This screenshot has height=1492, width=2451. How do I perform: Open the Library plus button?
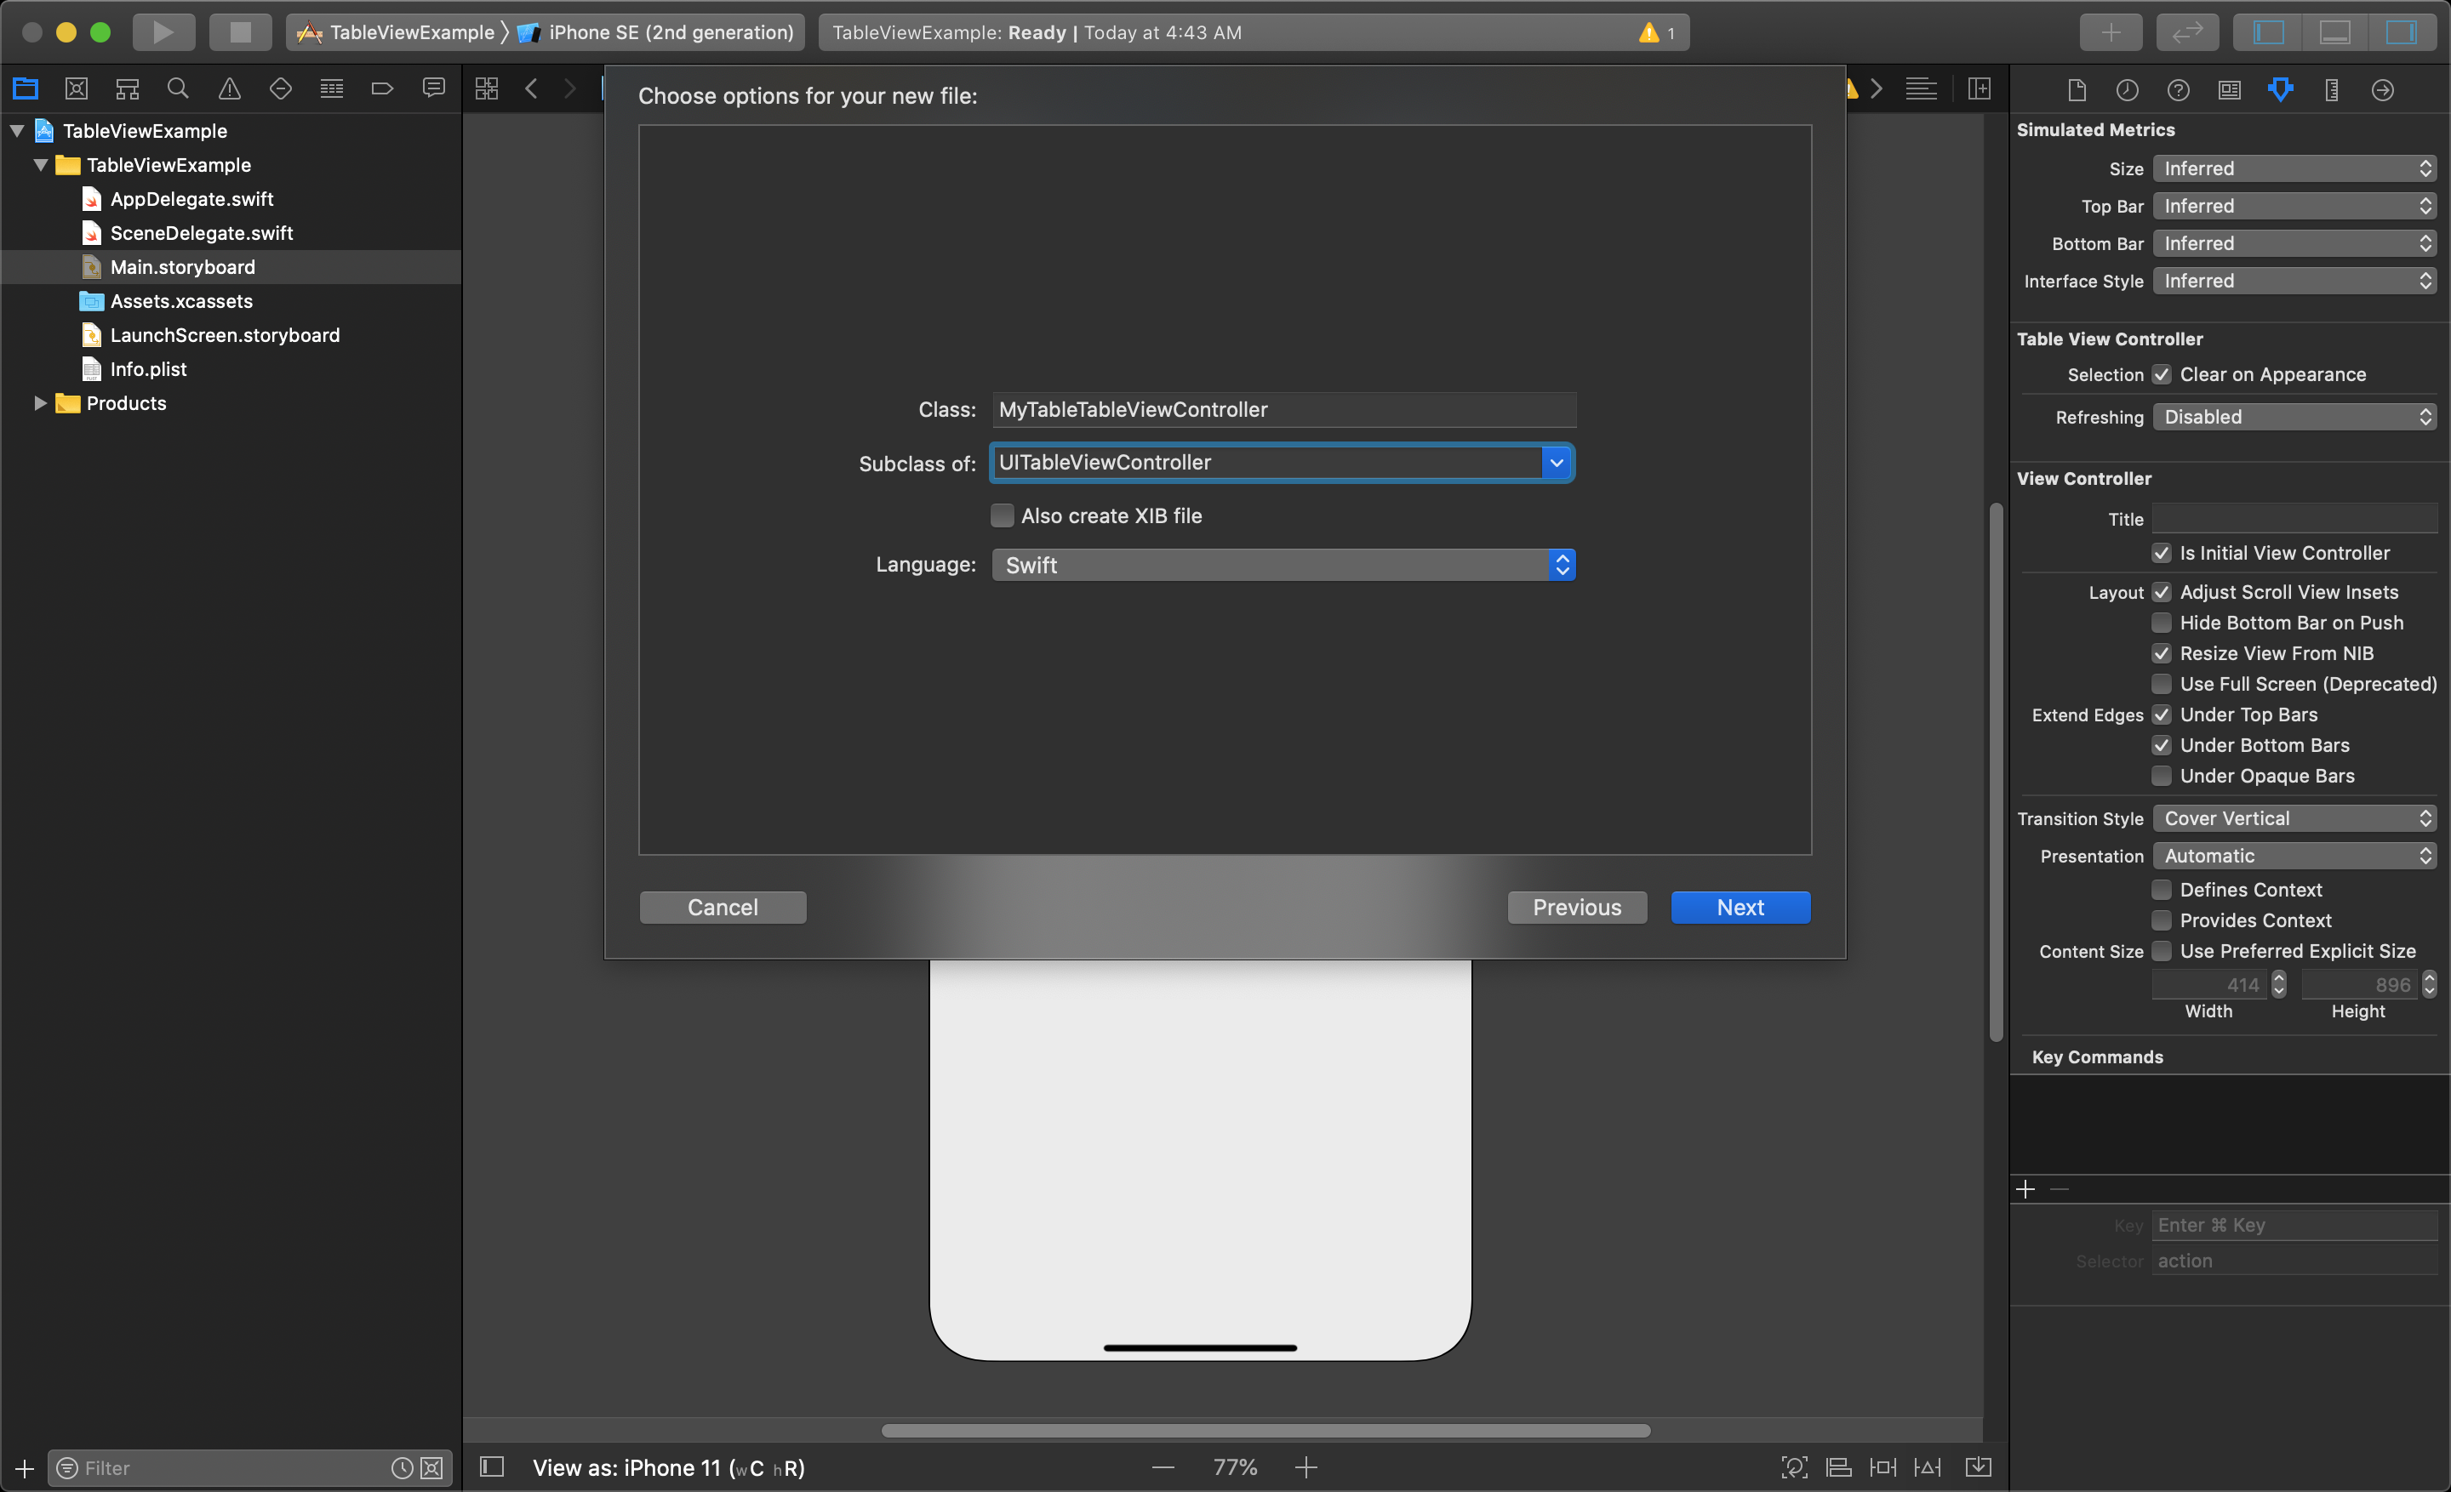click(2110, 31)
